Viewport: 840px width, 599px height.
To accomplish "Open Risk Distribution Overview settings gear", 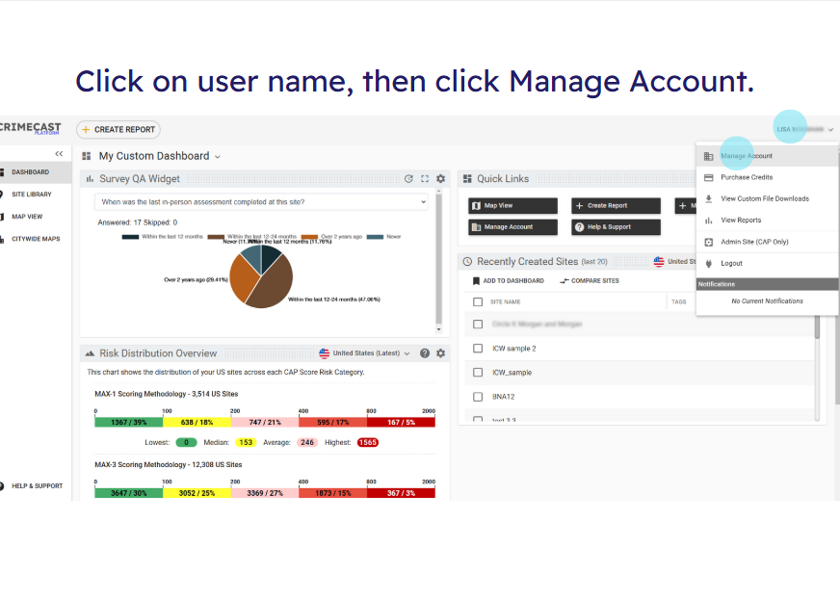I will point(441,353).
